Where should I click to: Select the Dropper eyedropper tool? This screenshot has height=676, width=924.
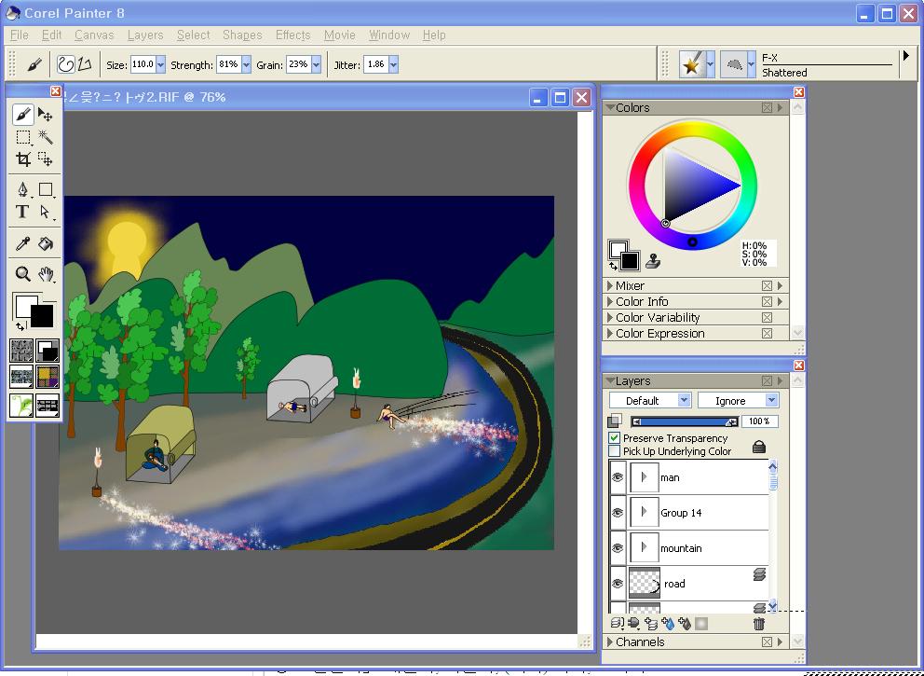23,244
